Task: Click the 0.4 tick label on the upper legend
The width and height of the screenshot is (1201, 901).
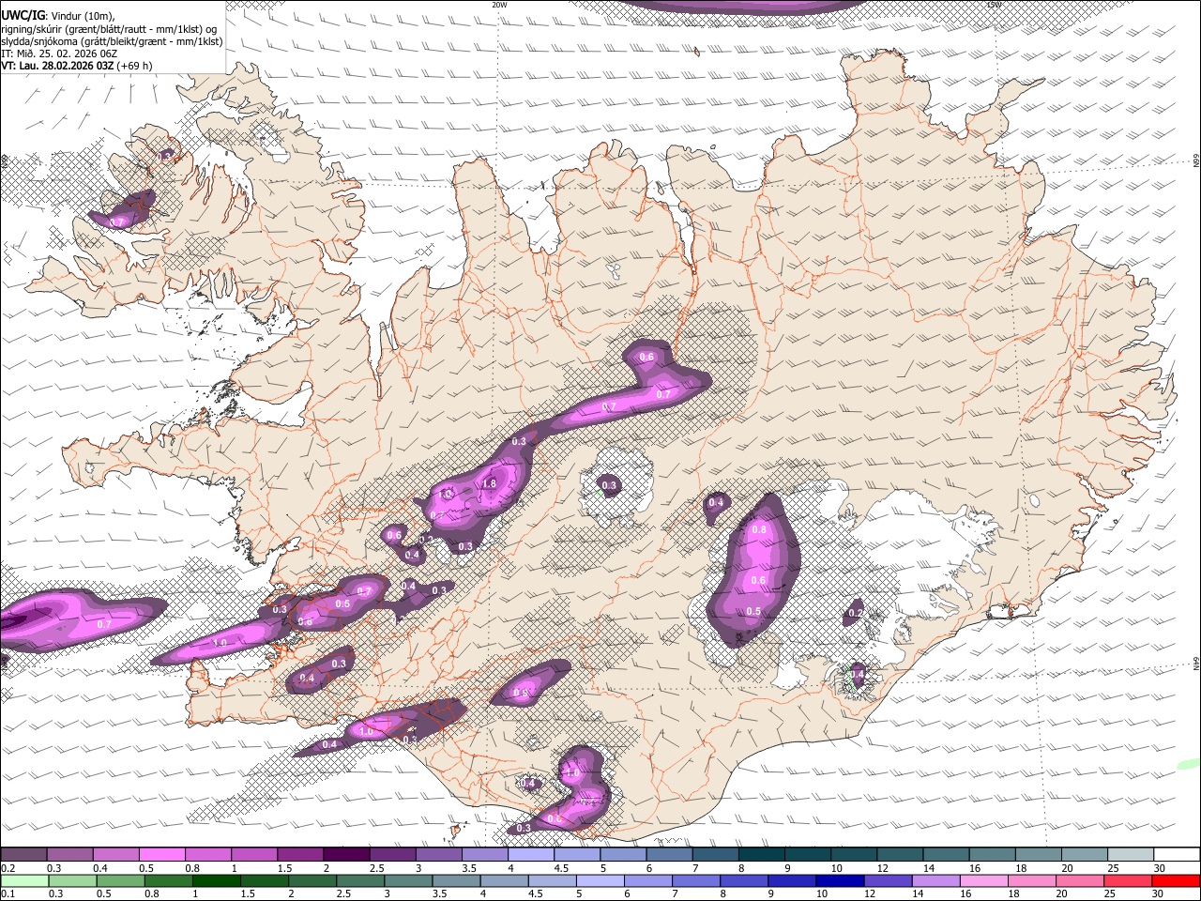Action: coord(100,868)
